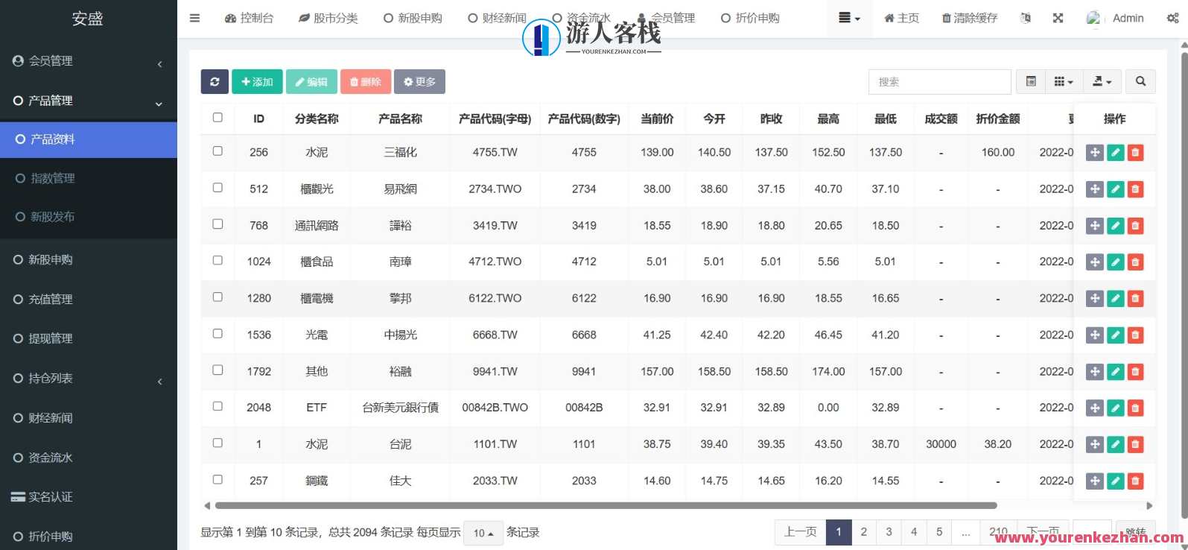This screenshot has height=550, width=1188.
Task: Click the drag handle icon for row 768
Action: point(1095,226)
